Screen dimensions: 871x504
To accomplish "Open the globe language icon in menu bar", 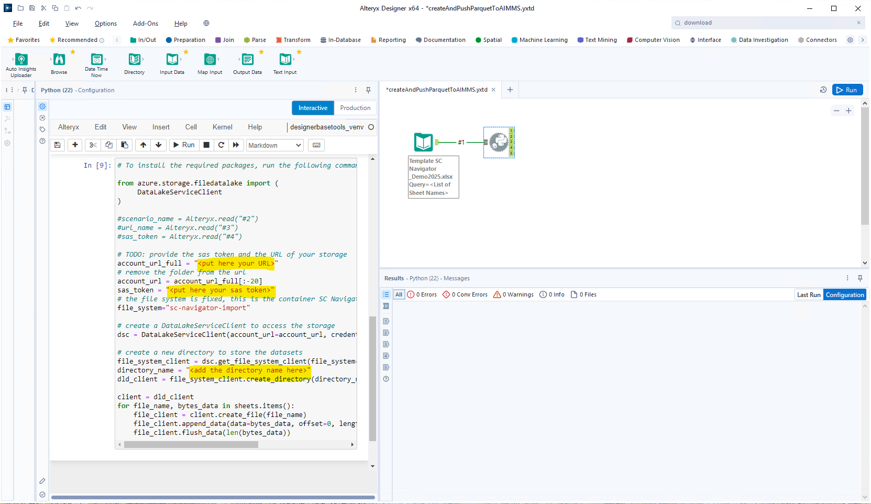I will pyautogui.click(x=206, y=23).
